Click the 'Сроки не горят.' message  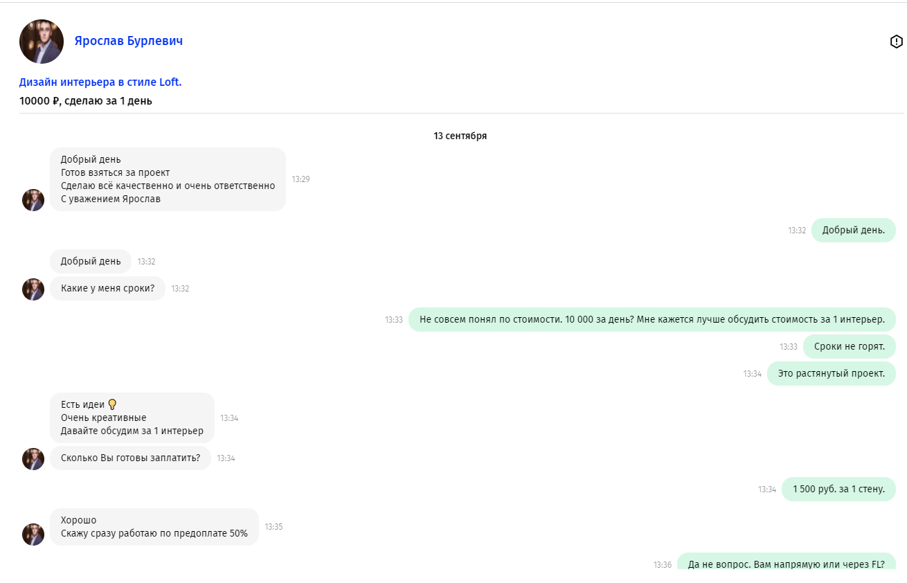(x=849, y=346)
